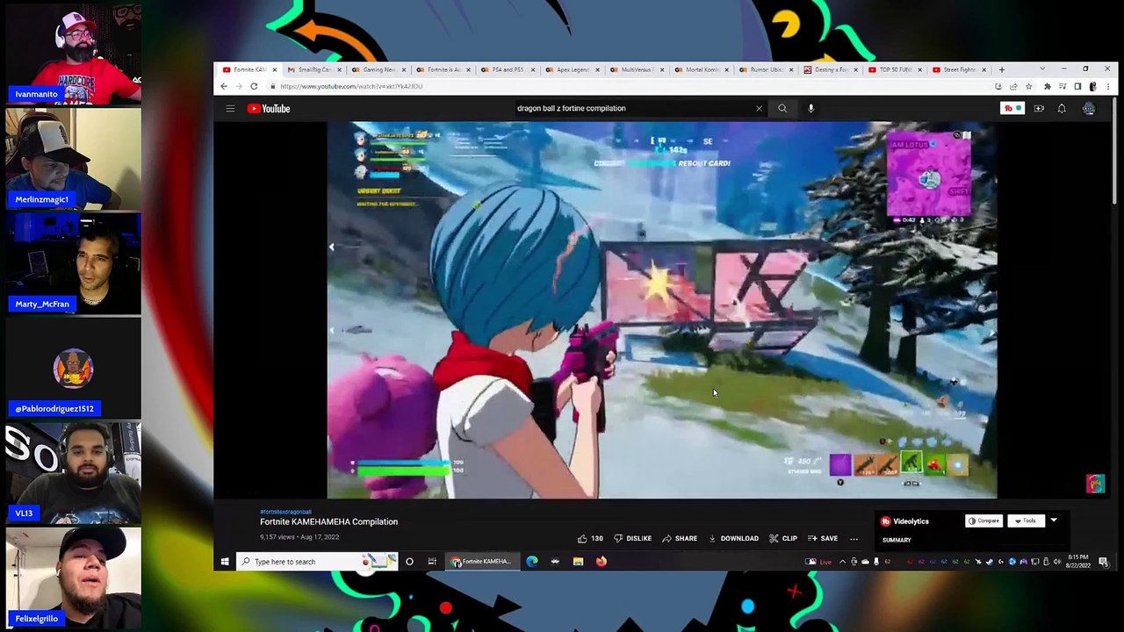Click the browser address bar URL
The height and width of the screenshot is (632, 1124).
pos(351,87)
